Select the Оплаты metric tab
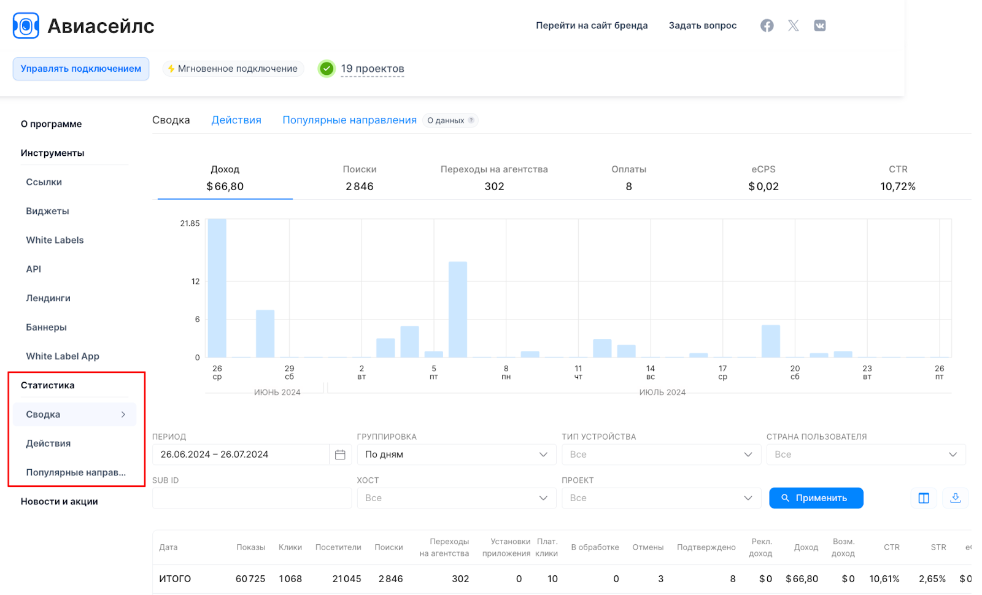The image size is (982, 595). [629, 178]
